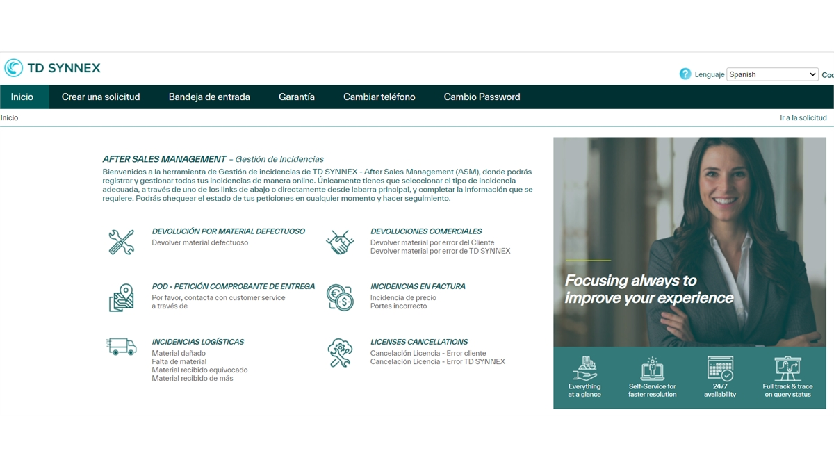Click the delivery truck logistics icon
834x469 pixels.
coord(122,346)
